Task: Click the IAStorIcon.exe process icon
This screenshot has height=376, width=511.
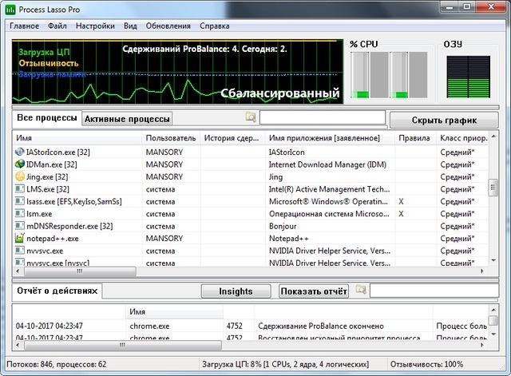Action: coord(20,151)
